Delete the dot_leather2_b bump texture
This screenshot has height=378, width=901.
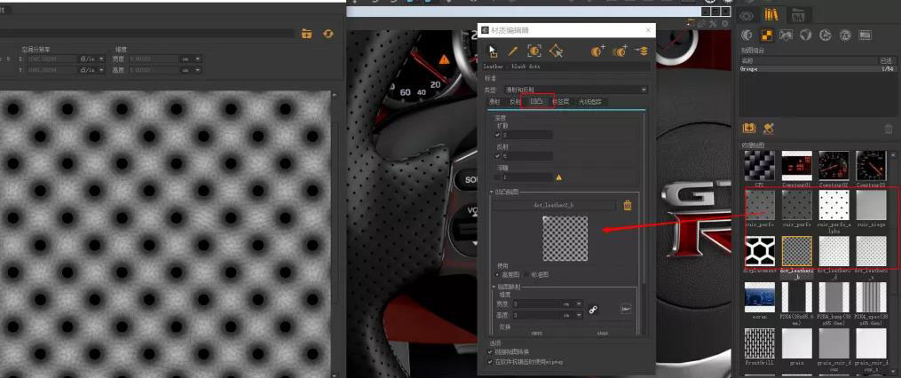tap(628, 205)
